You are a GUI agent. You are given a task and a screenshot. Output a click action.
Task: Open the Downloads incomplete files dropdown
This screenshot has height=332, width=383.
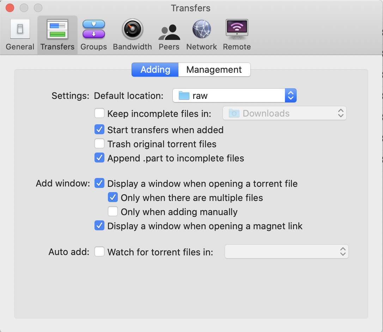pyautogui.click(x=284, y=113)
